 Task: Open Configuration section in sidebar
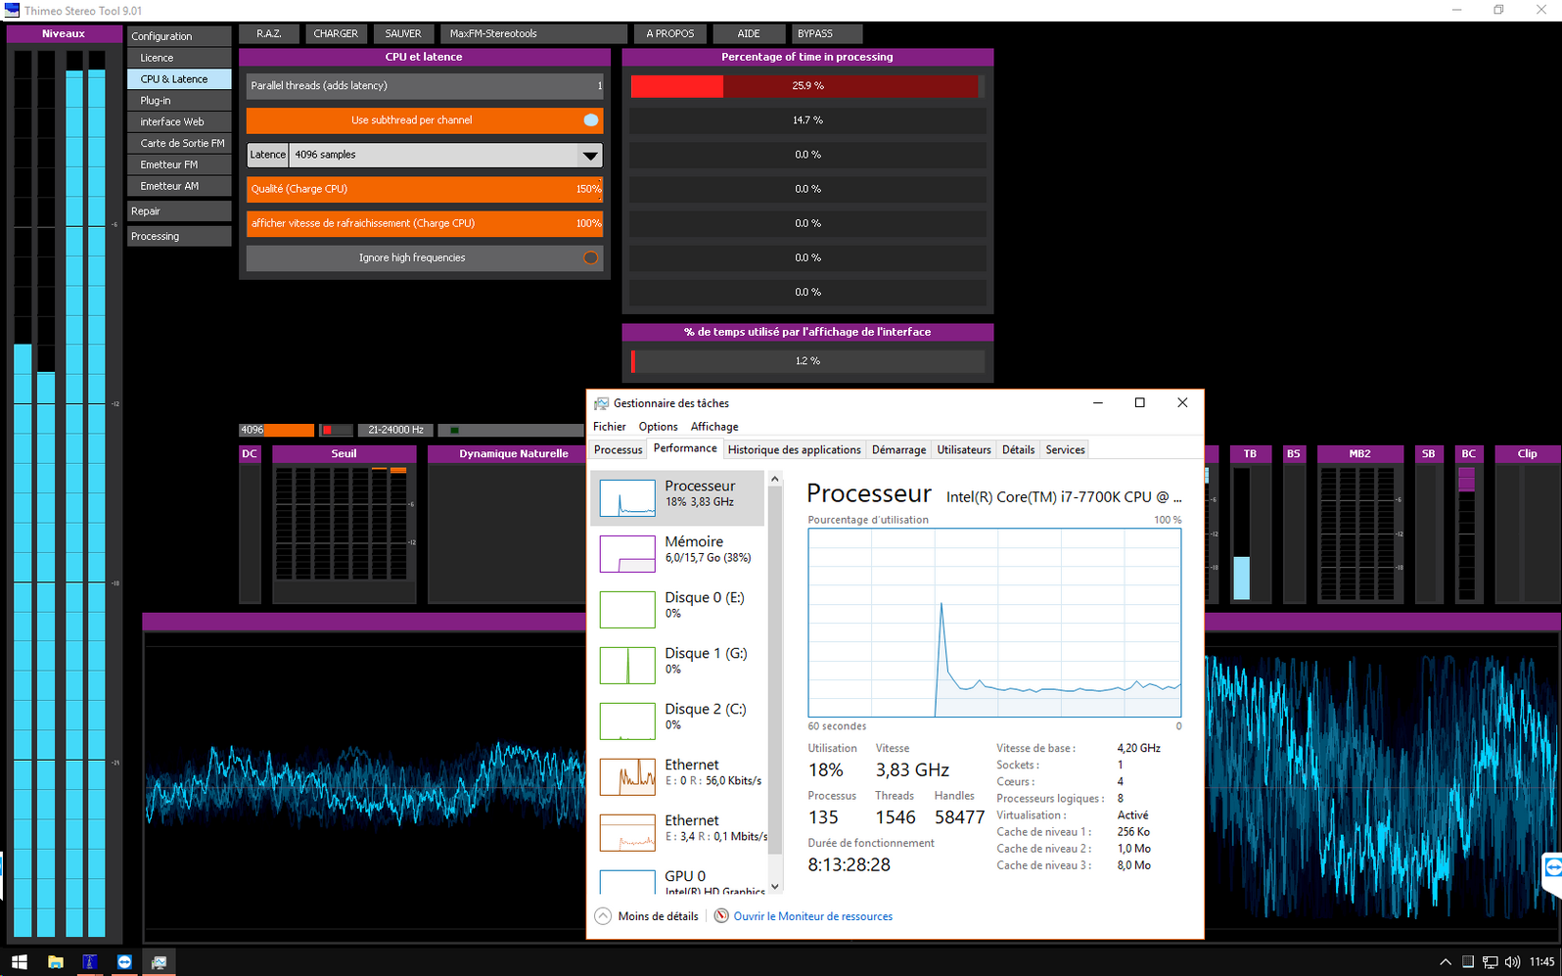(179, 36)
